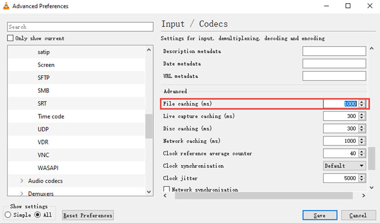Select UDP in the module tree
The height and width of the screenshot is (223, 380).
(x=44, y=129)
